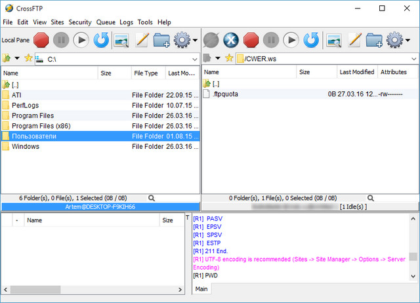The image size is (420, 303).
Task: Open the Logs menu
Action: 127,22
